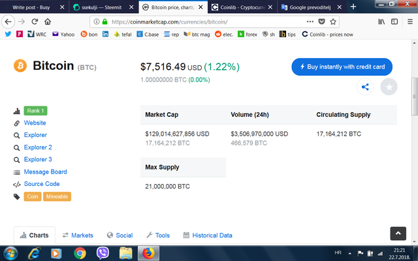Open the Library icon in toolbar
This screenshot has width=418, height=261.
tap(381, 22)
